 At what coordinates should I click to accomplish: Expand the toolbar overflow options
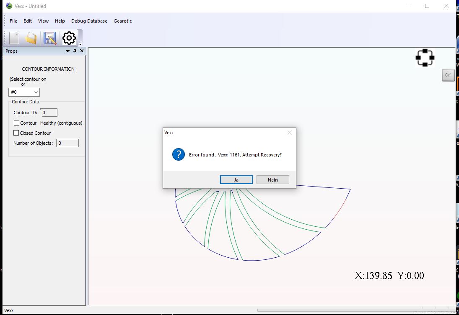coord(80,44)
